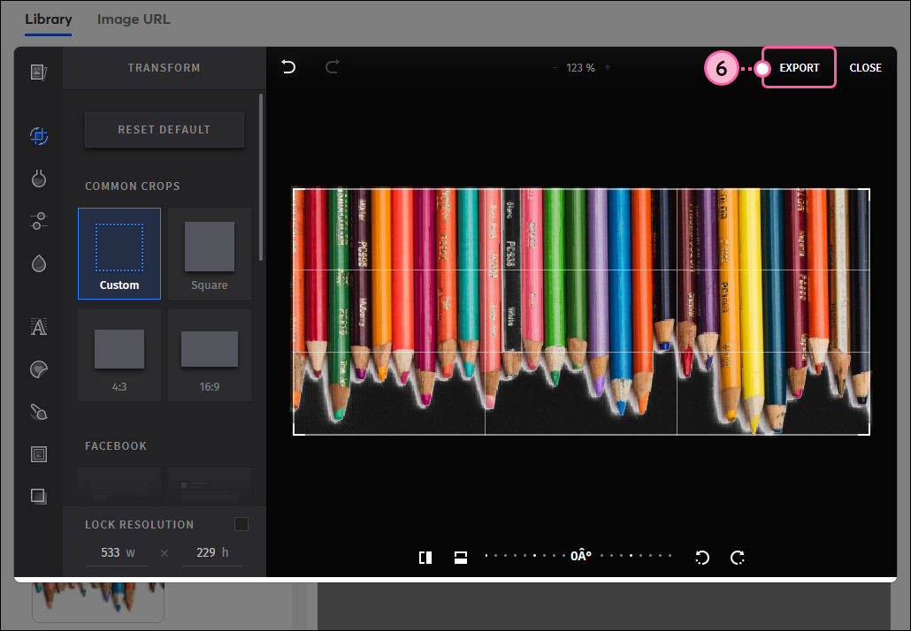The width and height of the screenshot is (911, 631).
Task: Rotate image clockwise
Action: point(738,558)
